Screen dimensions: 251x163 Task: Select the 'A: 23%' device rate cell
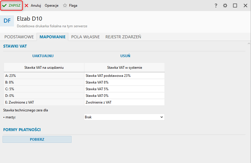point(44,76)
